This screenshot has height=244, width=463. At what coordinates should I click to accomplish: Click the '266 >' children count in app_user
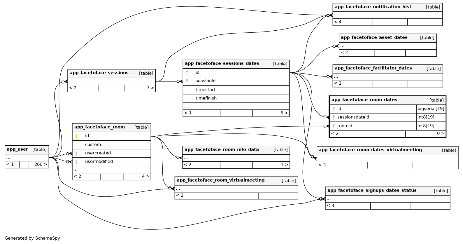tap(40, 164)
